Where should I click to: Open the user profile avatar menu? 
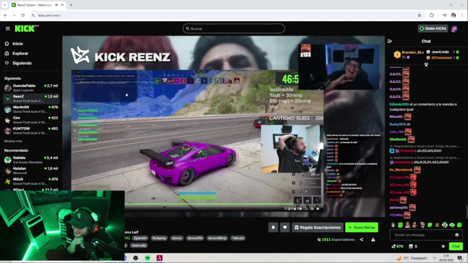(x=454, y=28)
